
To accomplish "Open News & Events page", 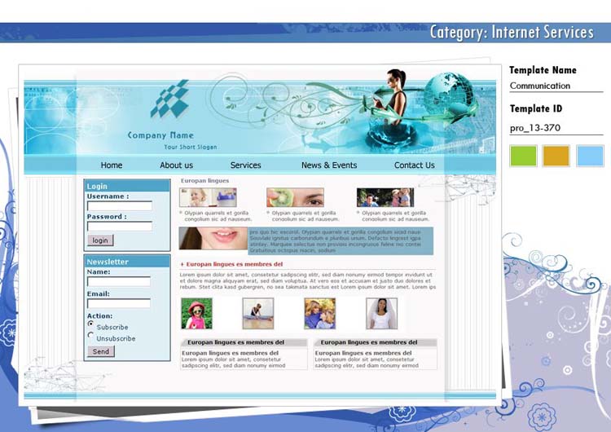I will [329, 165].
